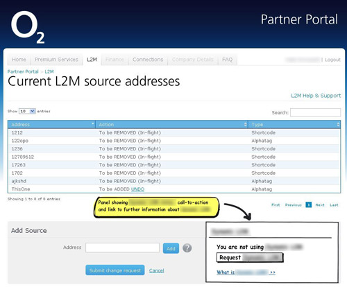347x287 pixels.
Task: Select page 1 in pagination
Action: pyautogui.click(x=308, y=205)
